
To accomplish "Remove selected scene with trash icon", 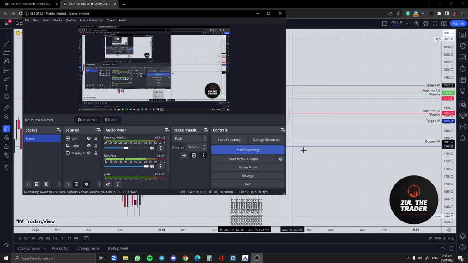I will (x=37, y=184).
